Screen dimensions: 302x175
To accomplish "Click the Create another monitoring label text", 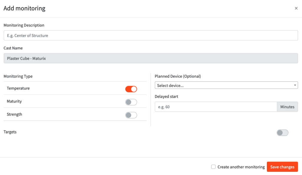I will point(241,167).
